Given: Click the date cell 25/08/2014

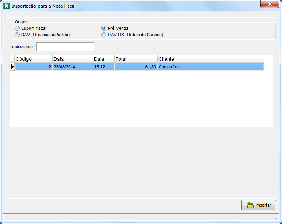Looking at the screenshot, I should (x=72, y=67).
